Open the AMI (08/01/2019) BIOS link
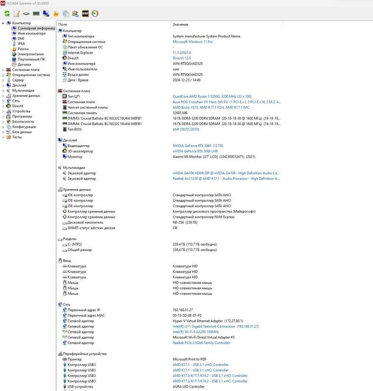 pyautogui.click(x=186, y=130)
